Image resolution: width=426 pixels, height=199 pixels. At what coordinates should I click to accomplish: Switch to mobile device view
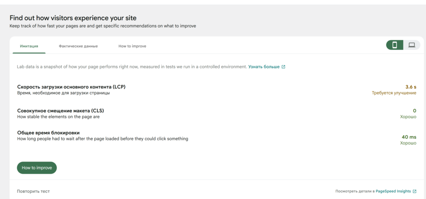click(x=395, y=45)
